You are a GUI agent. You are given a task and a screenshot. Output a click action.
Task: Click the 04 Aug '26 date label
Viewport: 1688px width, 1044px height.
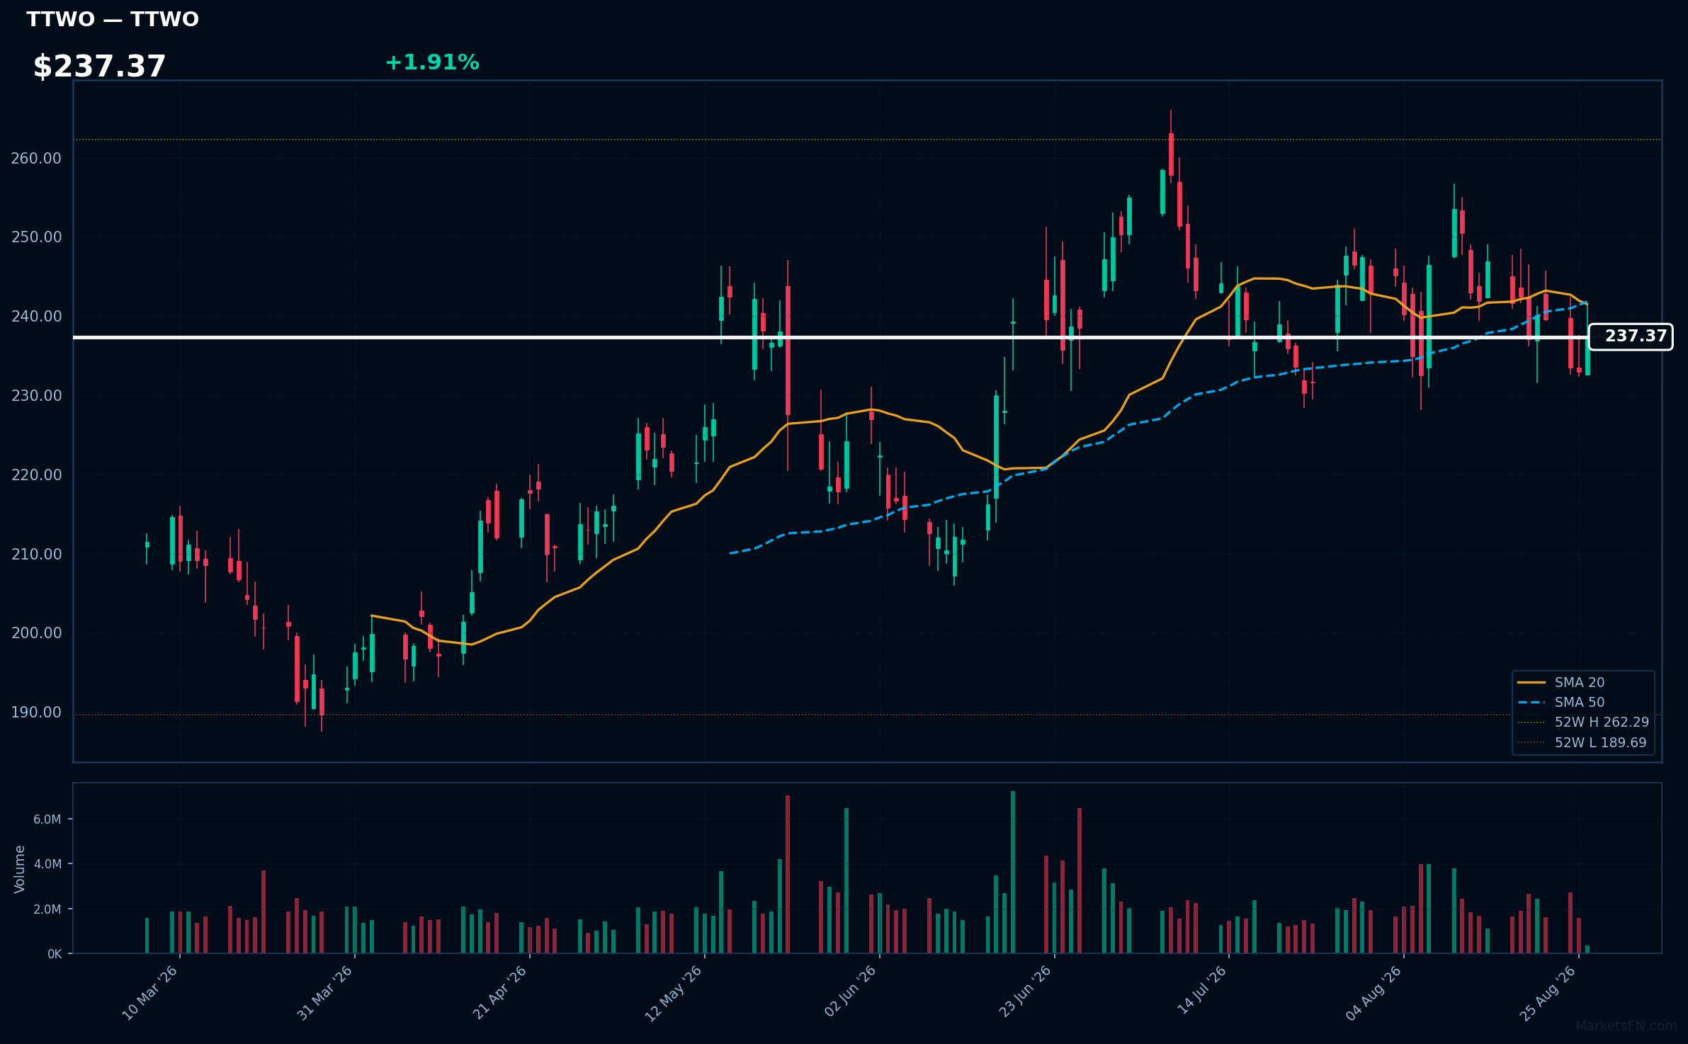[x=1373, y=993]
